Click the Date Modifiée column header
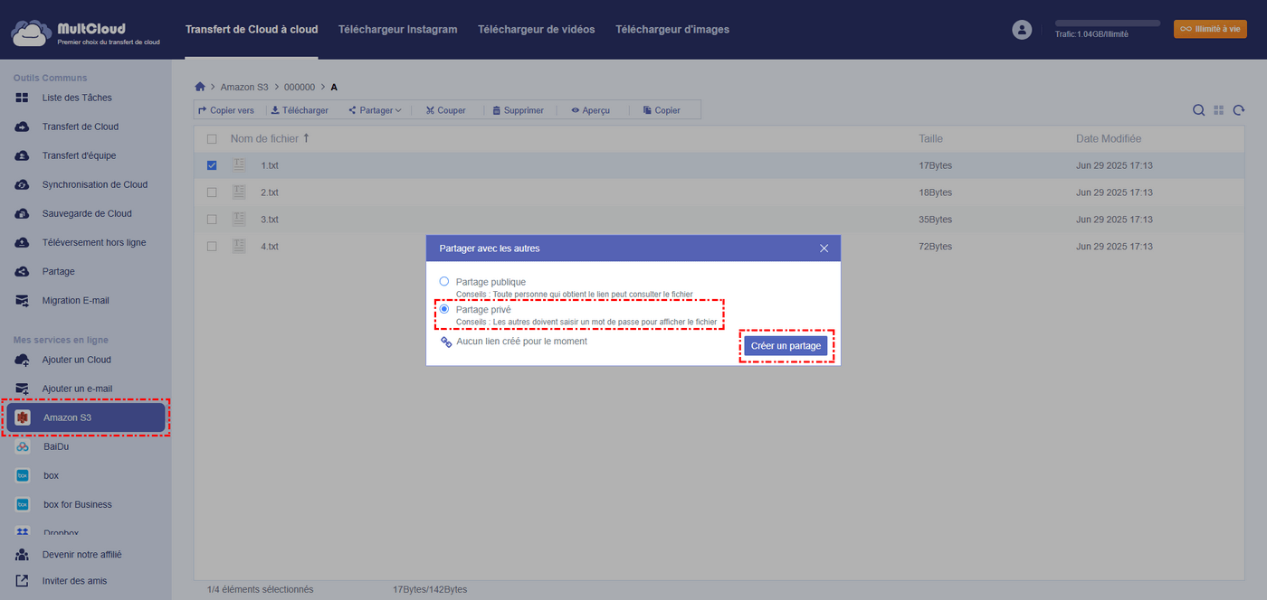1267x600 pixels. (1109, 138)
